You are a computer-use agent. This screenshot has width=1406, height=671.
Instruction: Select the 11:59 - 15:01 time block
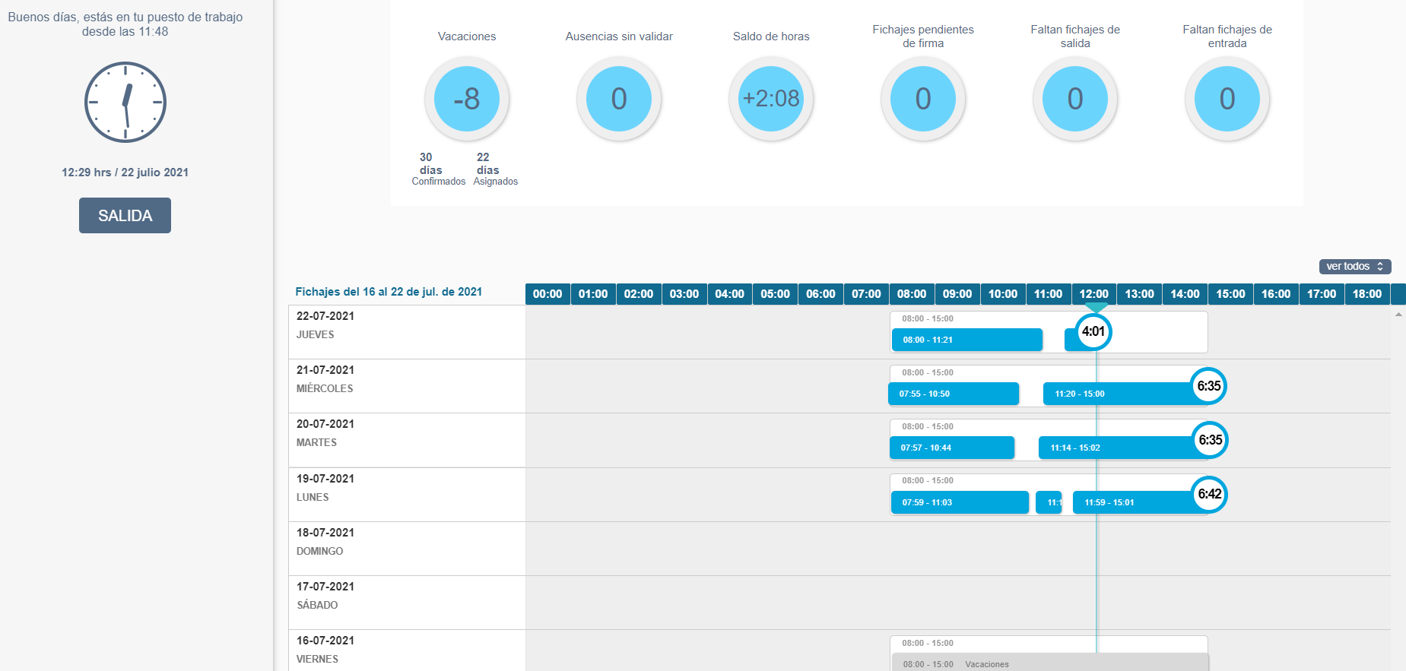coord(1141,502)
